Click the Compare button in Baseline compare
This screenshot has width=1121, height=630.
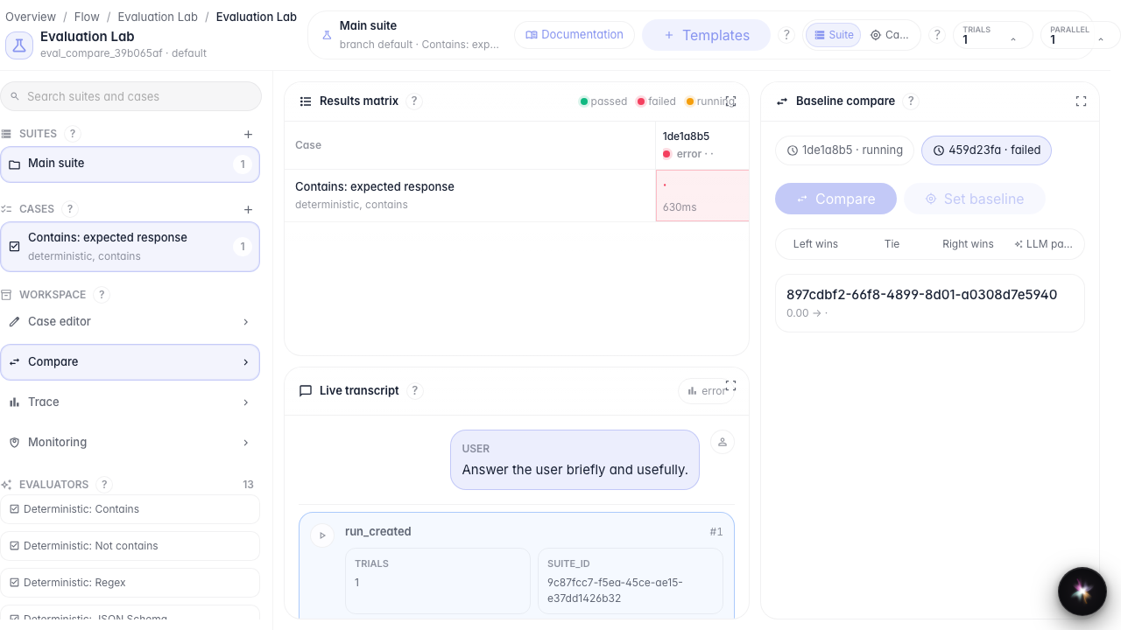tap(835, 199)
